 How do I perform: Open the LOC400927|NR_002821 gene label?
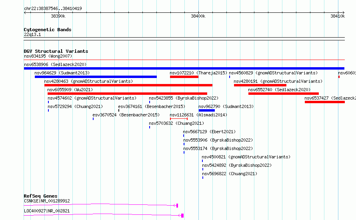click(47, 211)
